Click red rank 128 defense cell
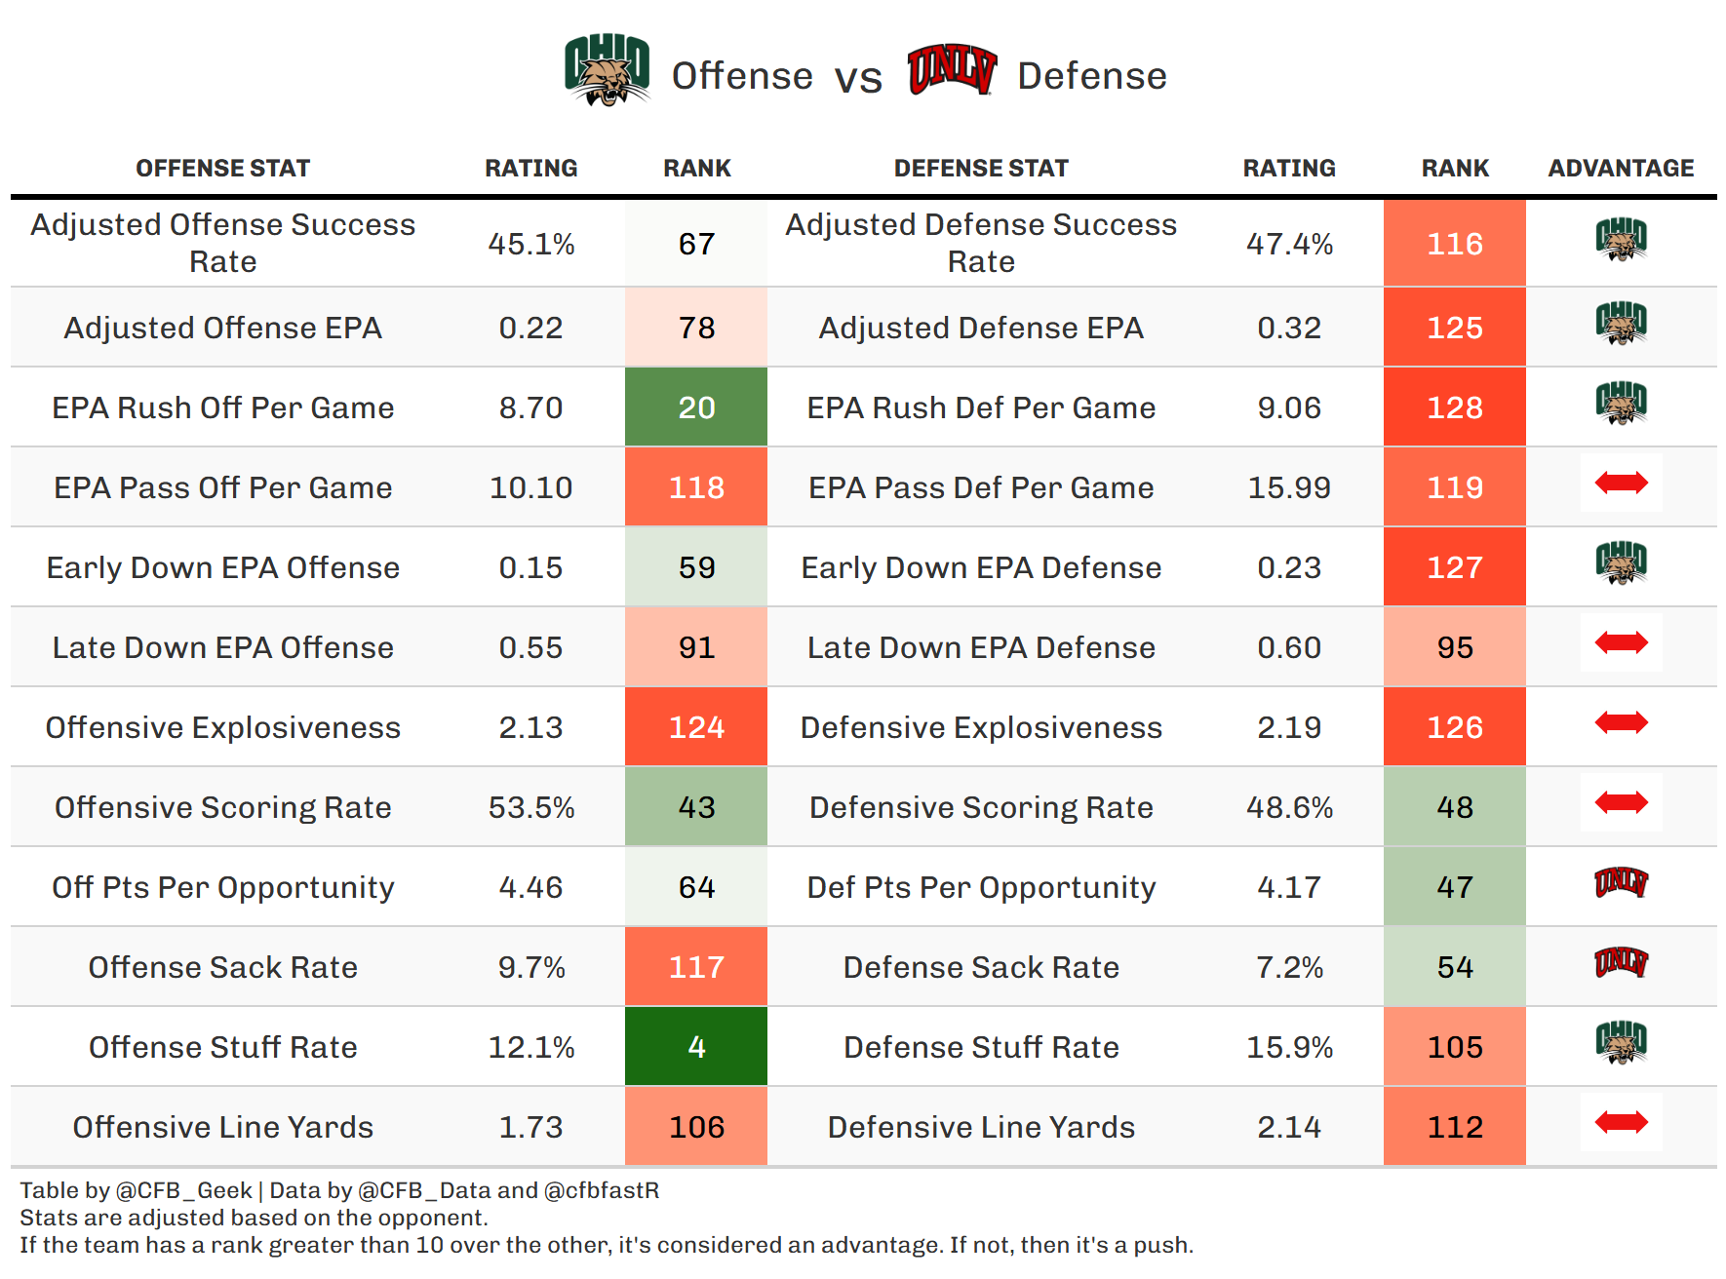 click(x=1455, y=407)
